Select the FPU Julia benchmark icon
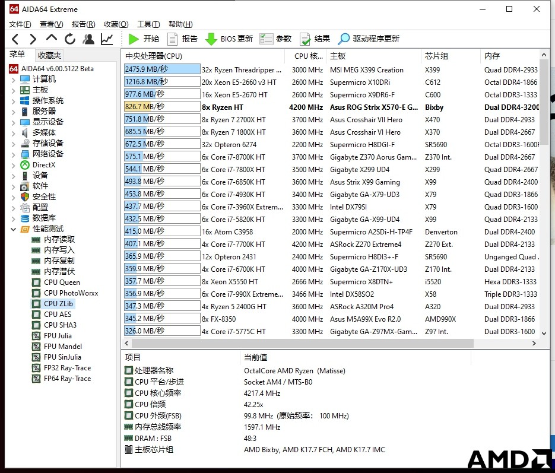The height and width of the screenshot is (473, 555). click(x=36, y=336)
